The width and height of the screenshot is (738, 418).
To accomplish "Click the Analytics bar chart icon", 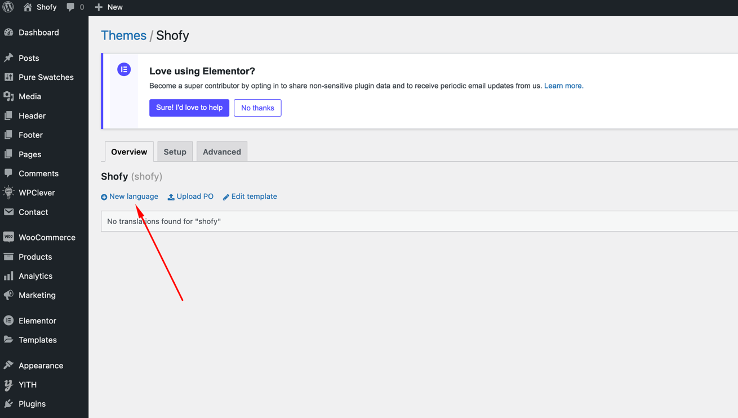I will tap(8, 276).
